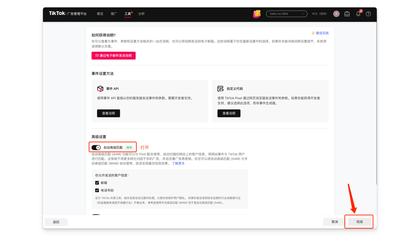Expand the Zalify Inc.0816 account dropdown

(286, 14)
